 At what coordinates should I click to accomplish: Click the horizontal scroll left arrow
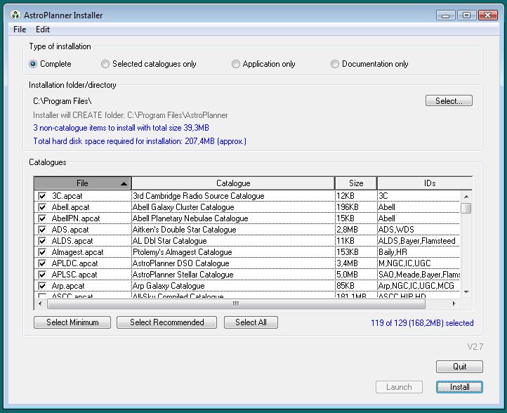click(40, 303)
